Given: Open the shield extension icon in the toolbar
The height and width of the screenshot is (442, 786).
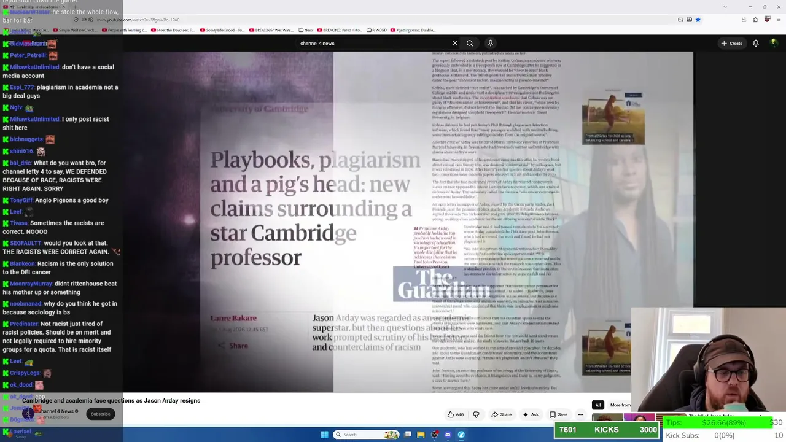Looking at the screenshot, I should 767,20.
